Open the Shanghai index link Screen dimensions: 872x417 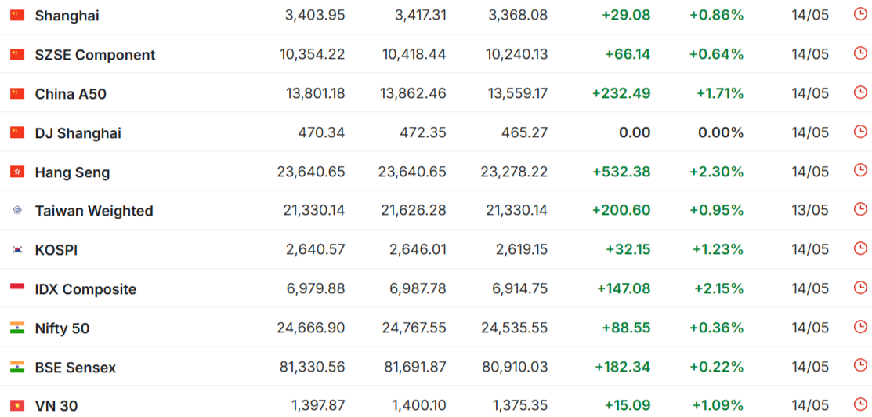pyautogui.click(x=67, y=16)
